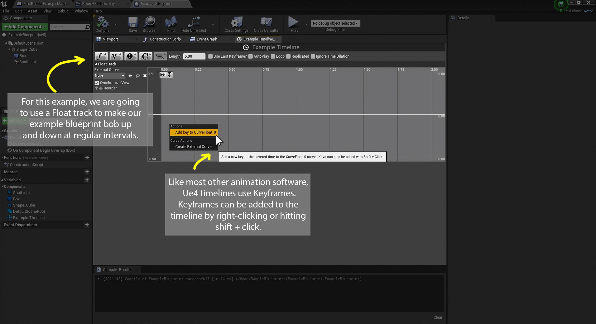Clear external curve with X icon
The width and height of the screenshot is (596, 324).
click(145, 76)
